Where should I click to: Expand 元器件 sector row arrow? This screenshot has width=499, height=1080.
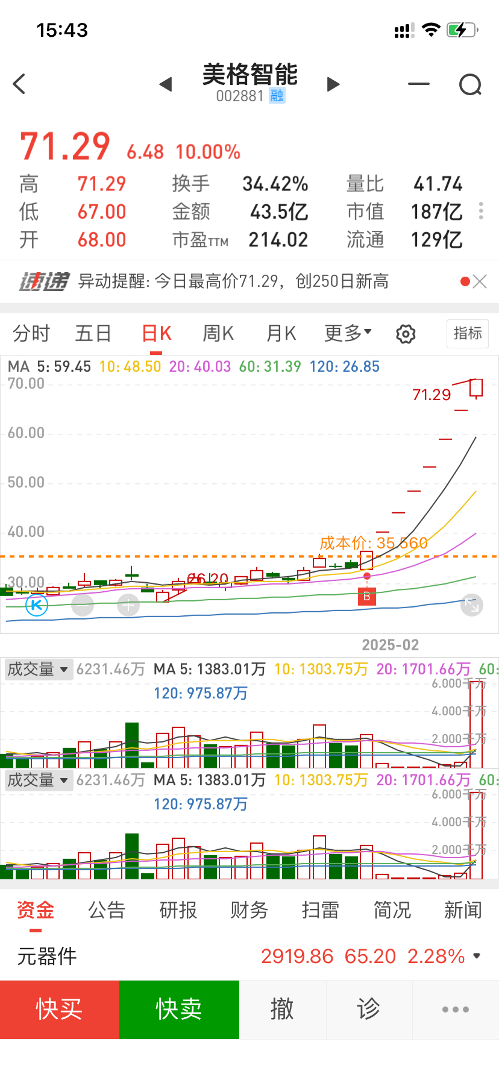click(477, 956)
